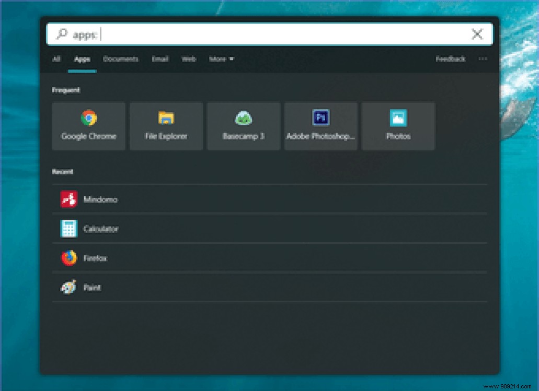Viewport: 539px width, 391px height.
Task: Switch to the All tab
Action: point(56,59)
